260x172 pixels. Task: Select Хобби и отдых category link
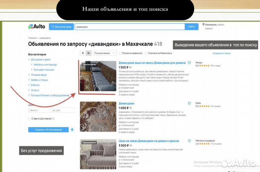point(39,80)
